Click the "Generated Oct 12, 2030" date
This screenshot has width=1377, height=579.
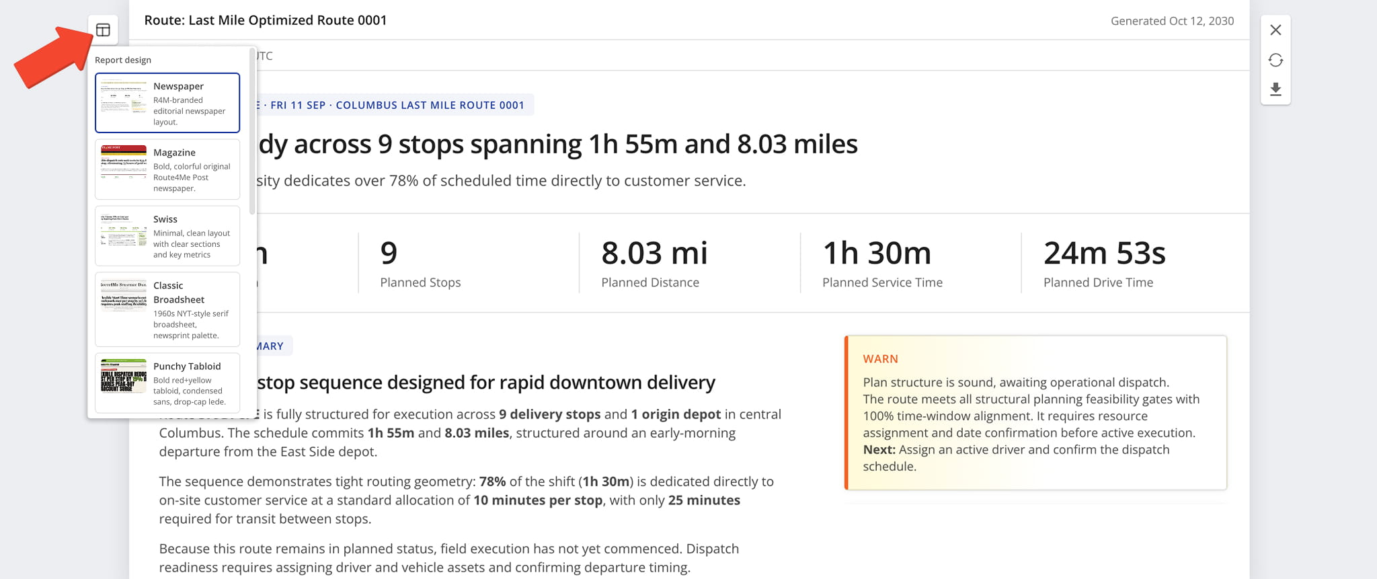click(1172, 21)
